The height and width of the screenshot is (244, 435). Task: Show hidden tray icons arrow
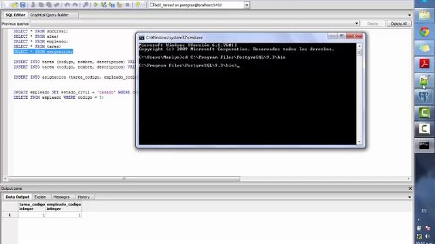(419, 220)
